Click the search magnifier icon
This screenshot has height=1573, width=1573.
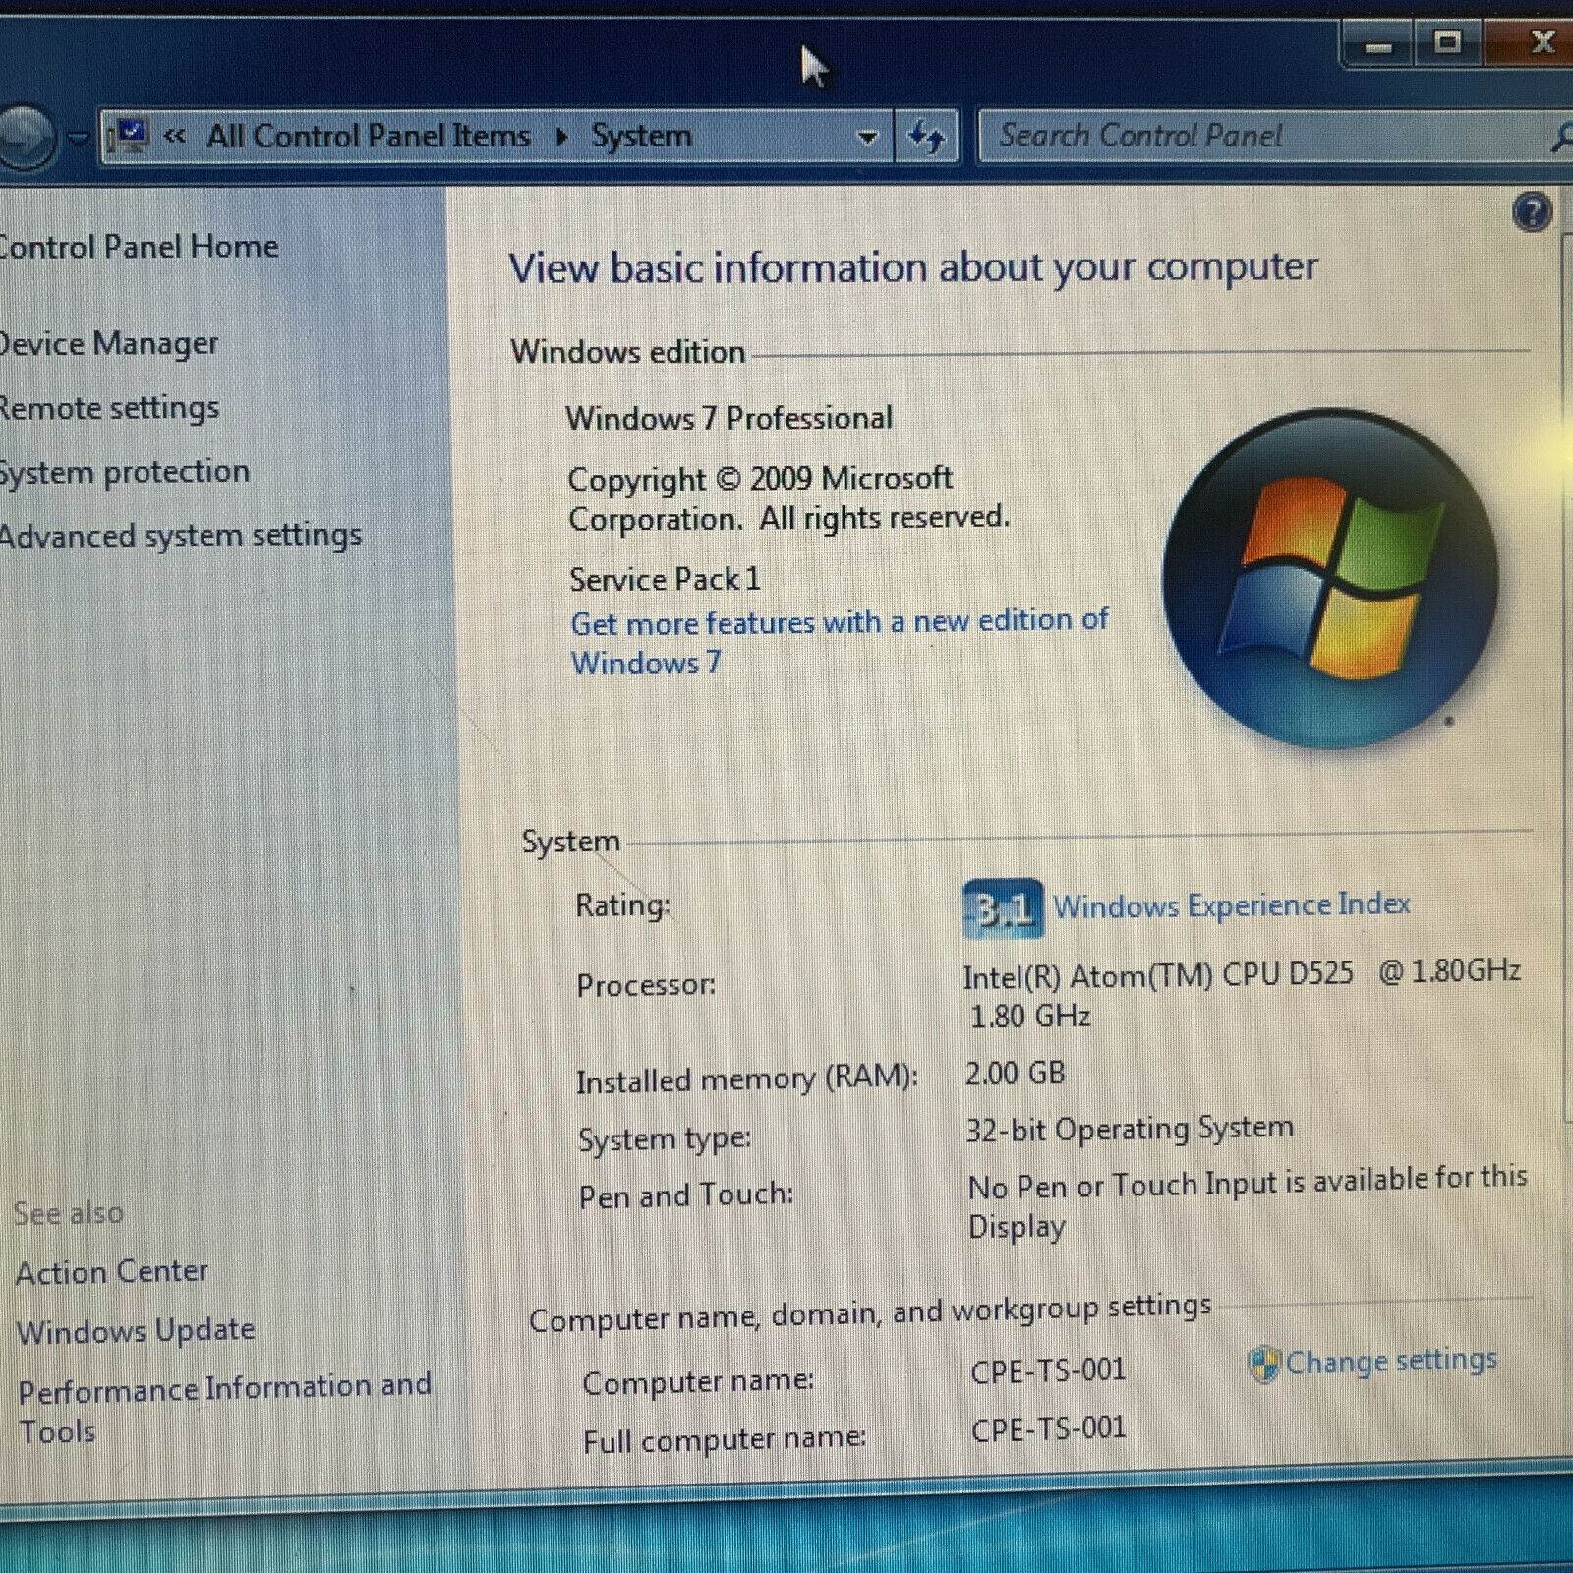coord(1563,138)
